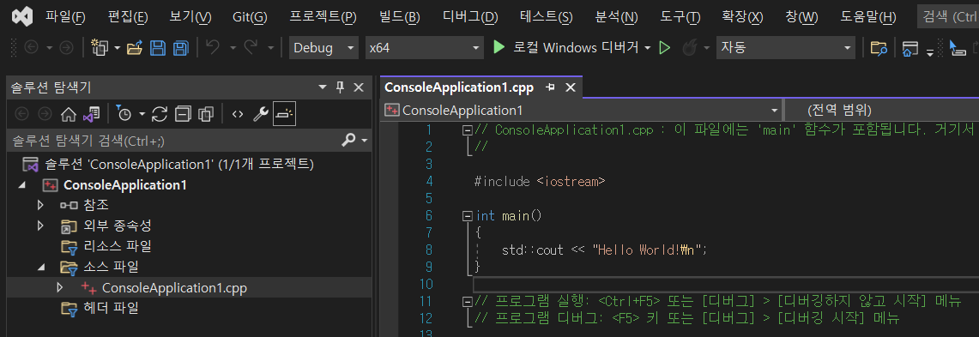Viewport: 979px width, 337px height.
Task: Toggle the Preview Selected Items icon
Action: coord(284,114)
